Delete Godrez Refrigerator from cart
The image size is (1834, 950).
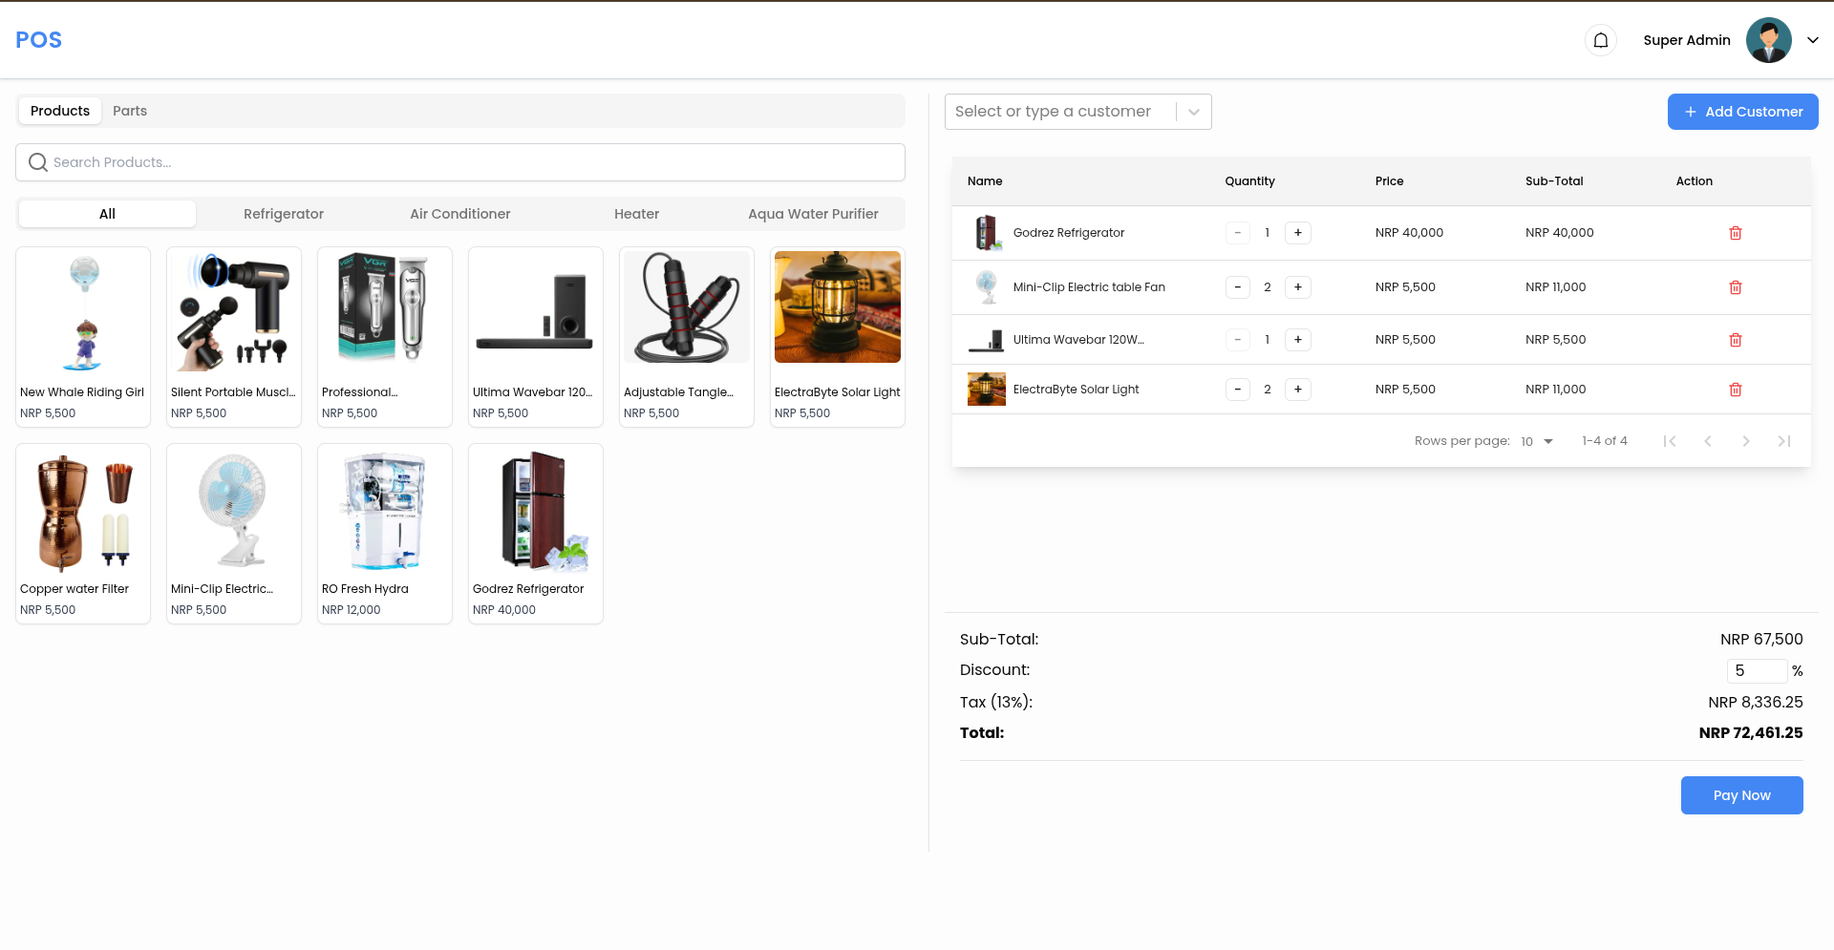click(x=1735, y=233)
